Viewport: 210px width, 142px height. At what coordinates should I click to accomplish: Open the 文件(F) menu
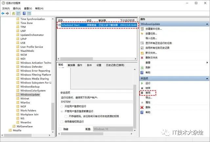(x=6, y=9)
